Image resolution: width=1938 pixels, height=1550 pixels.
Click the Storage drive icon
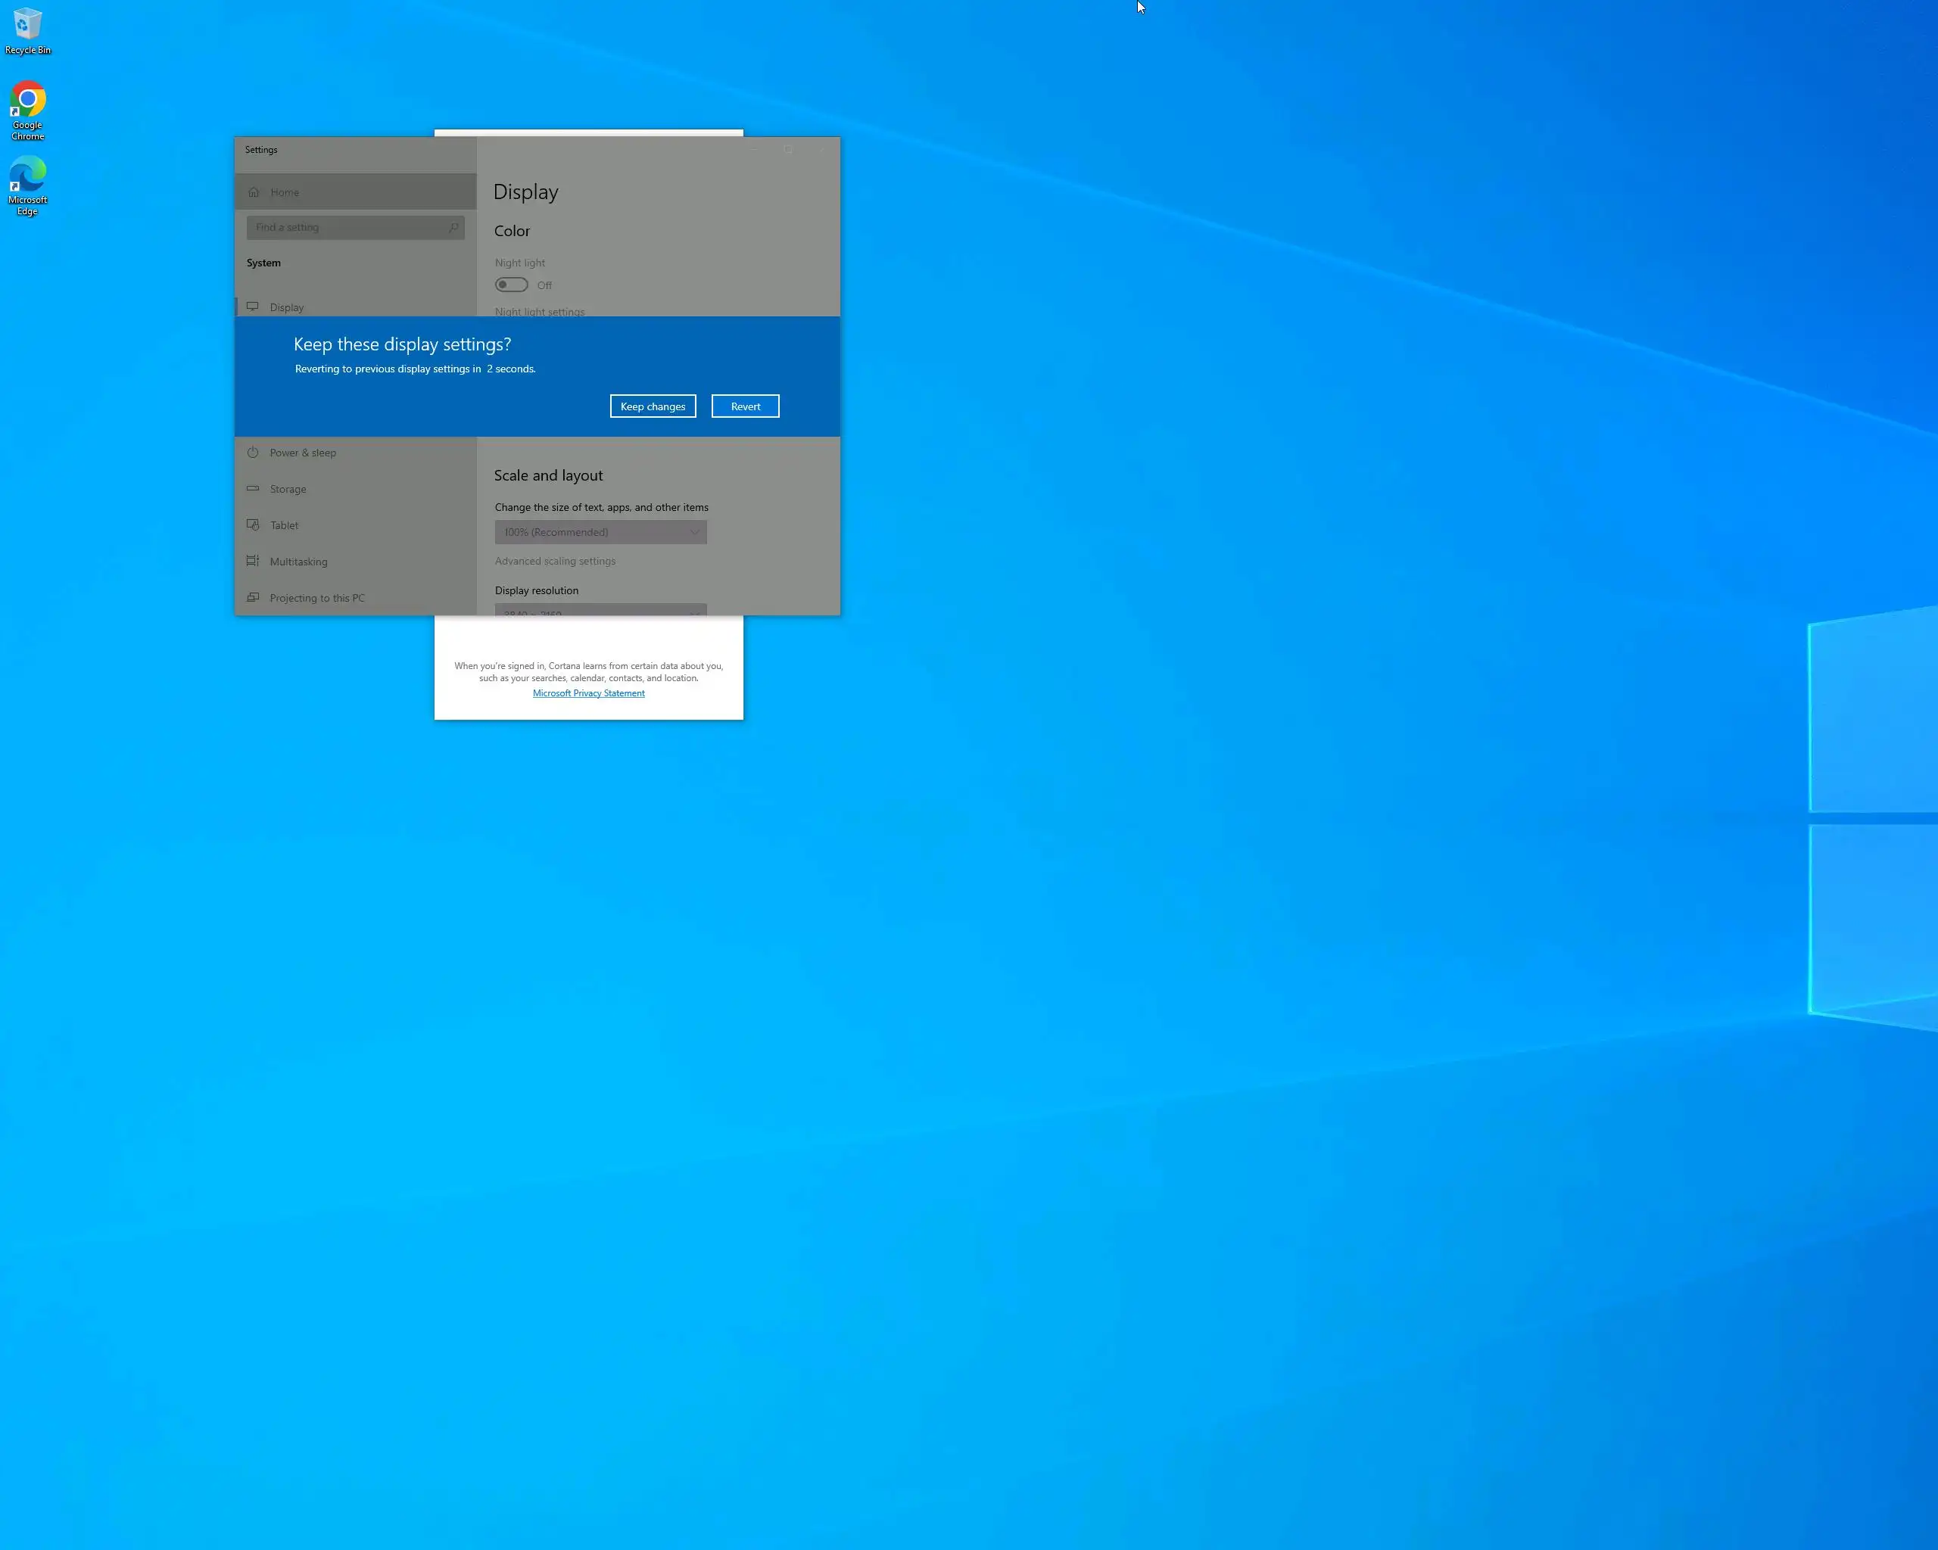click(253, 489)
